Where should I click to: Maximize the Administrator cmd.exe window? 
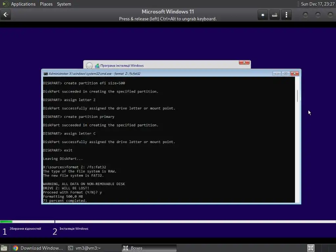286,73
